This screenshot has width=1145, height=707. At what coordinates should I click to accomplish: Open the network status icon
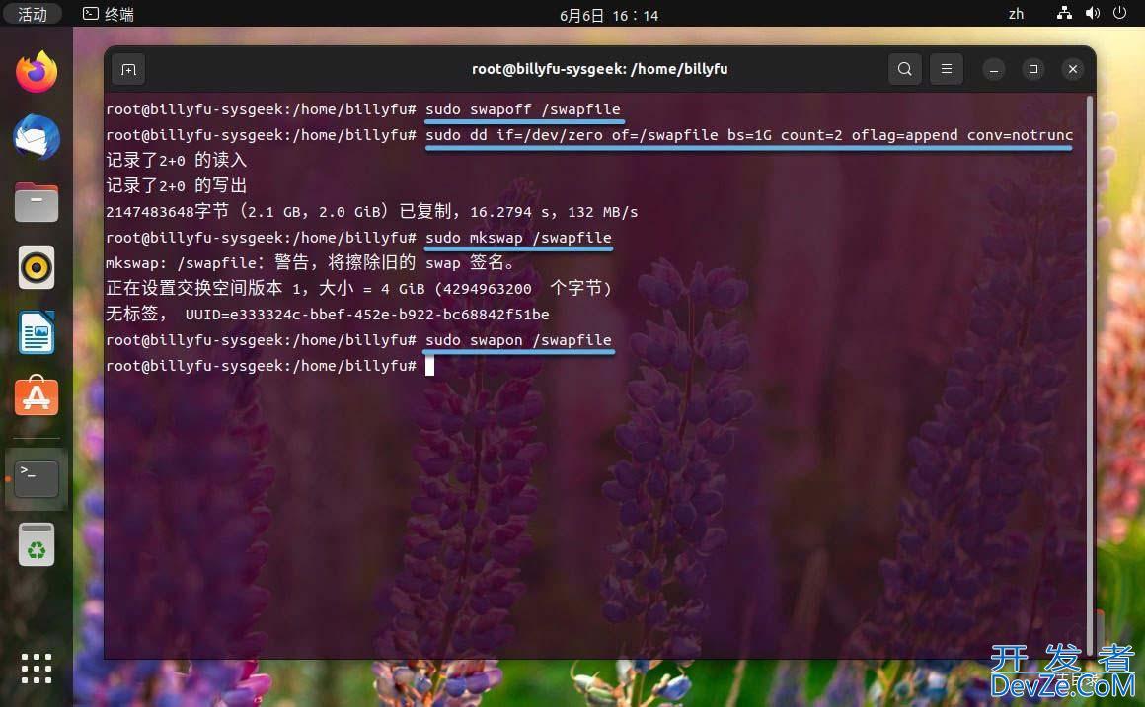(1064, 13)
